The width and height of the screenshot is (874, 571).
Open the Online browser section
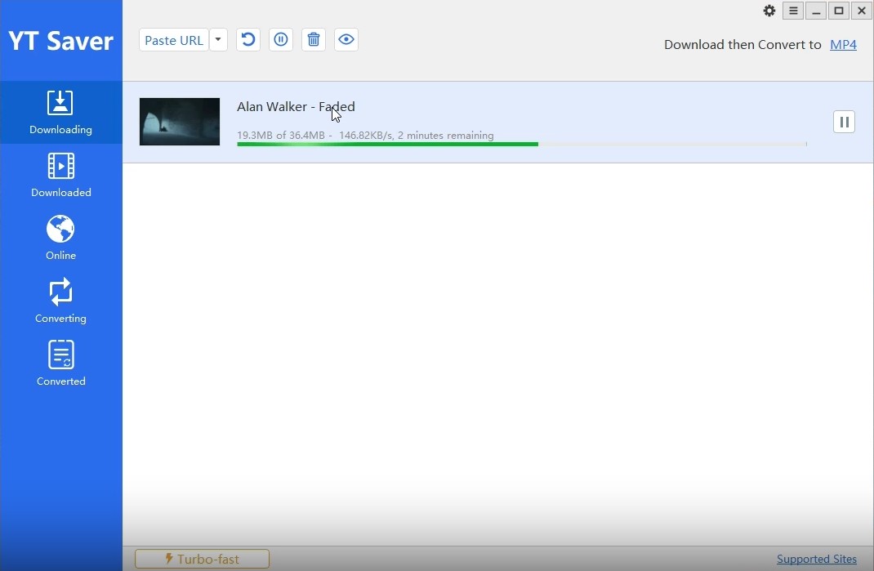click(60, 238)
